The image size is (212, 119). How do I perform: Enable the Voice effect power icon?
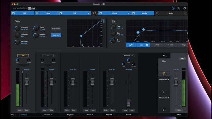tap(157, 13)
